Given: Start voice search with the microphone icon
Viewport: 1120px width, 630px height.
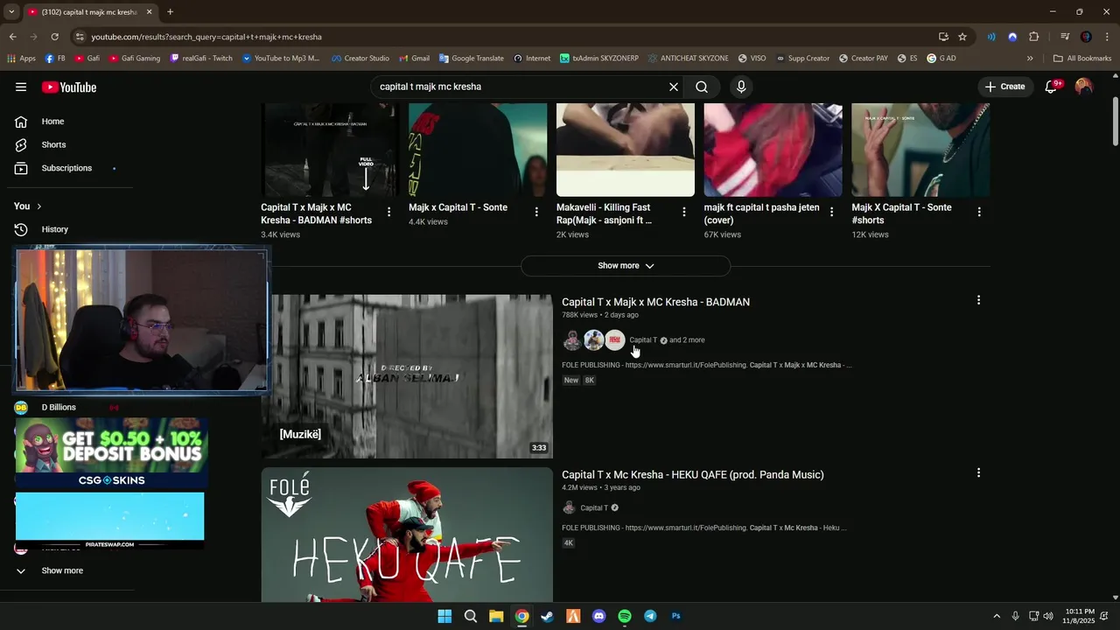Looking at the screenshot, I should pyautogui.click(x=741, y=87).
